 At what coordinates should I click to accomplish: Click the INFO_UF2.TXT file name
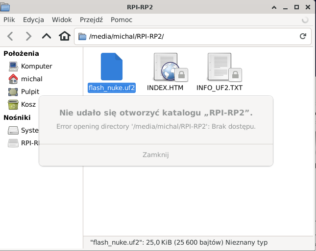pyautogui.click(x=219, y=88)
